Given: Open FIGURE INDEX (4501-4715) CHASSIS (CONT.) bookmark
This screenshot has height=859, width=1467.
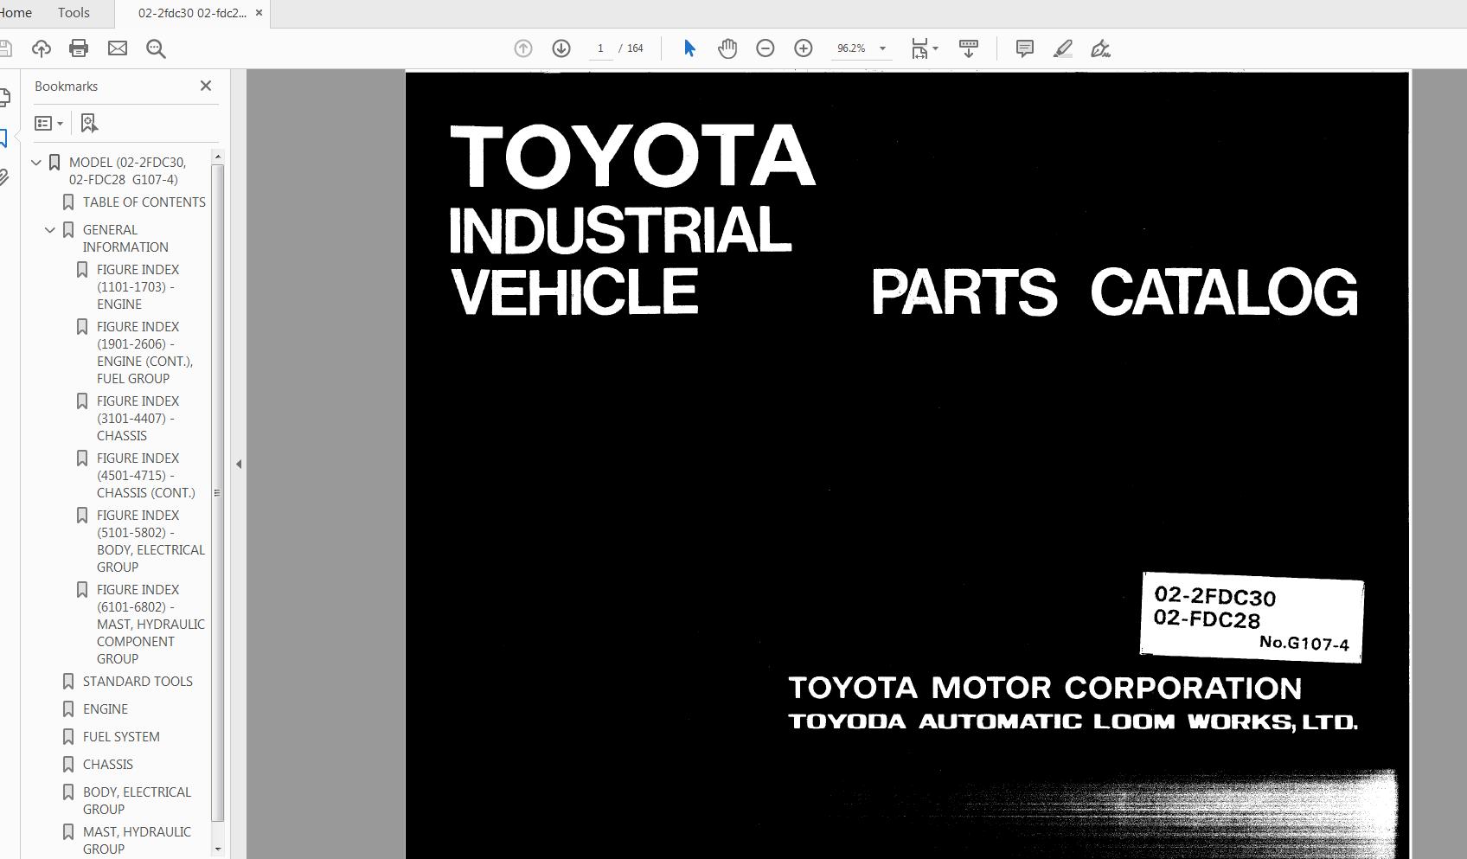Looking at the screenshot, I should click(x=146, y=475).
